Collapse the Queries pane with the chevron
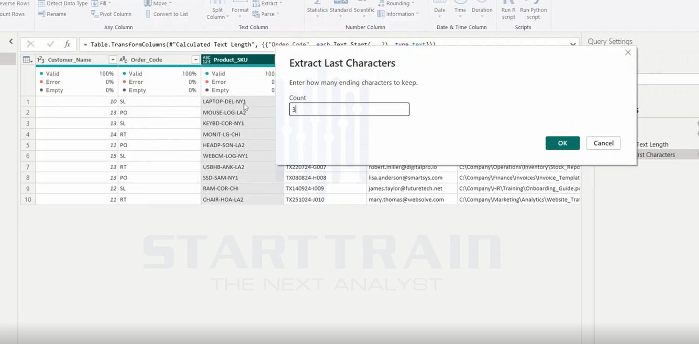The height and width of the screenshot is (344, 699). point(11,41)
